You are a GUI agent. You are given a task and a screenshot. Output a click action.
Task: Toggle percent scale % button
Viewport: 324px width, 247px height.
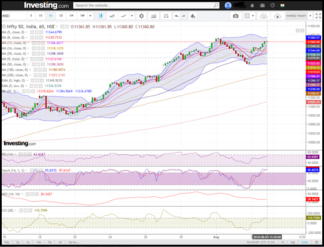tap(282, 242)
